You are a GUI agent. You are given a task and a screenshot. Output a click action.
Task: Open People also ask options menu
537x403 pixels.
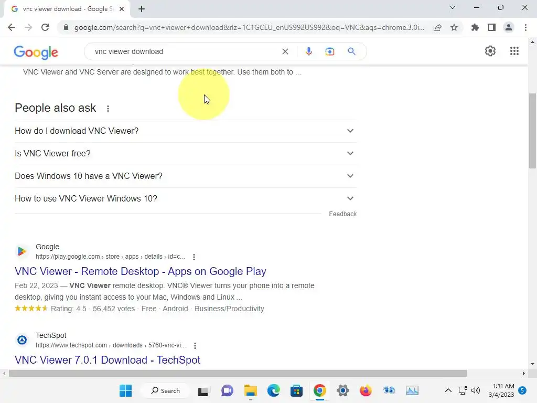point(108,109)
